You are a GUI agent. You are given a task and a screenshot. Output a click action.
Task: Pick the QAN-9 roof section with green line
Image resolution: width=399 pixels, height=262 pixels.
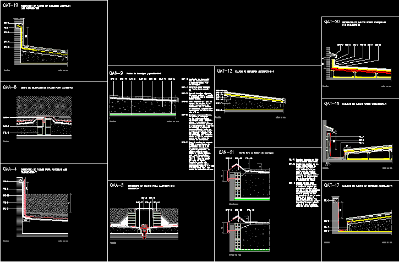click(x=145, y=98)
